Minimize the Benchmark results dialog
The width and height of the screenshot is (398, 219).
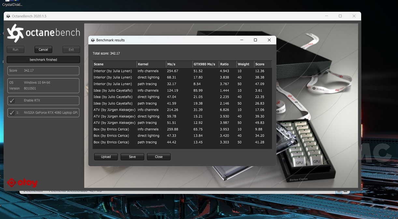coord(242,40)
